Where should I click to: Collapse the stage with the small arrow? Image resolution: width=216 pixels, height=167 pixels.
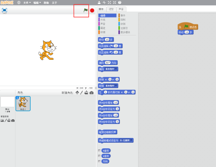[x=96, y=88]
